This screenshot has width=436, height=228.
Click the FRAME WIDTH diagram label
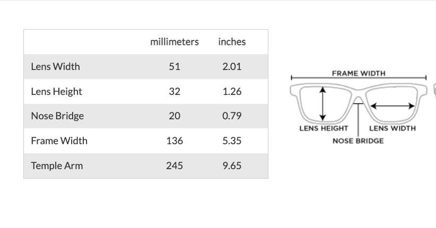tap(359, 73)
